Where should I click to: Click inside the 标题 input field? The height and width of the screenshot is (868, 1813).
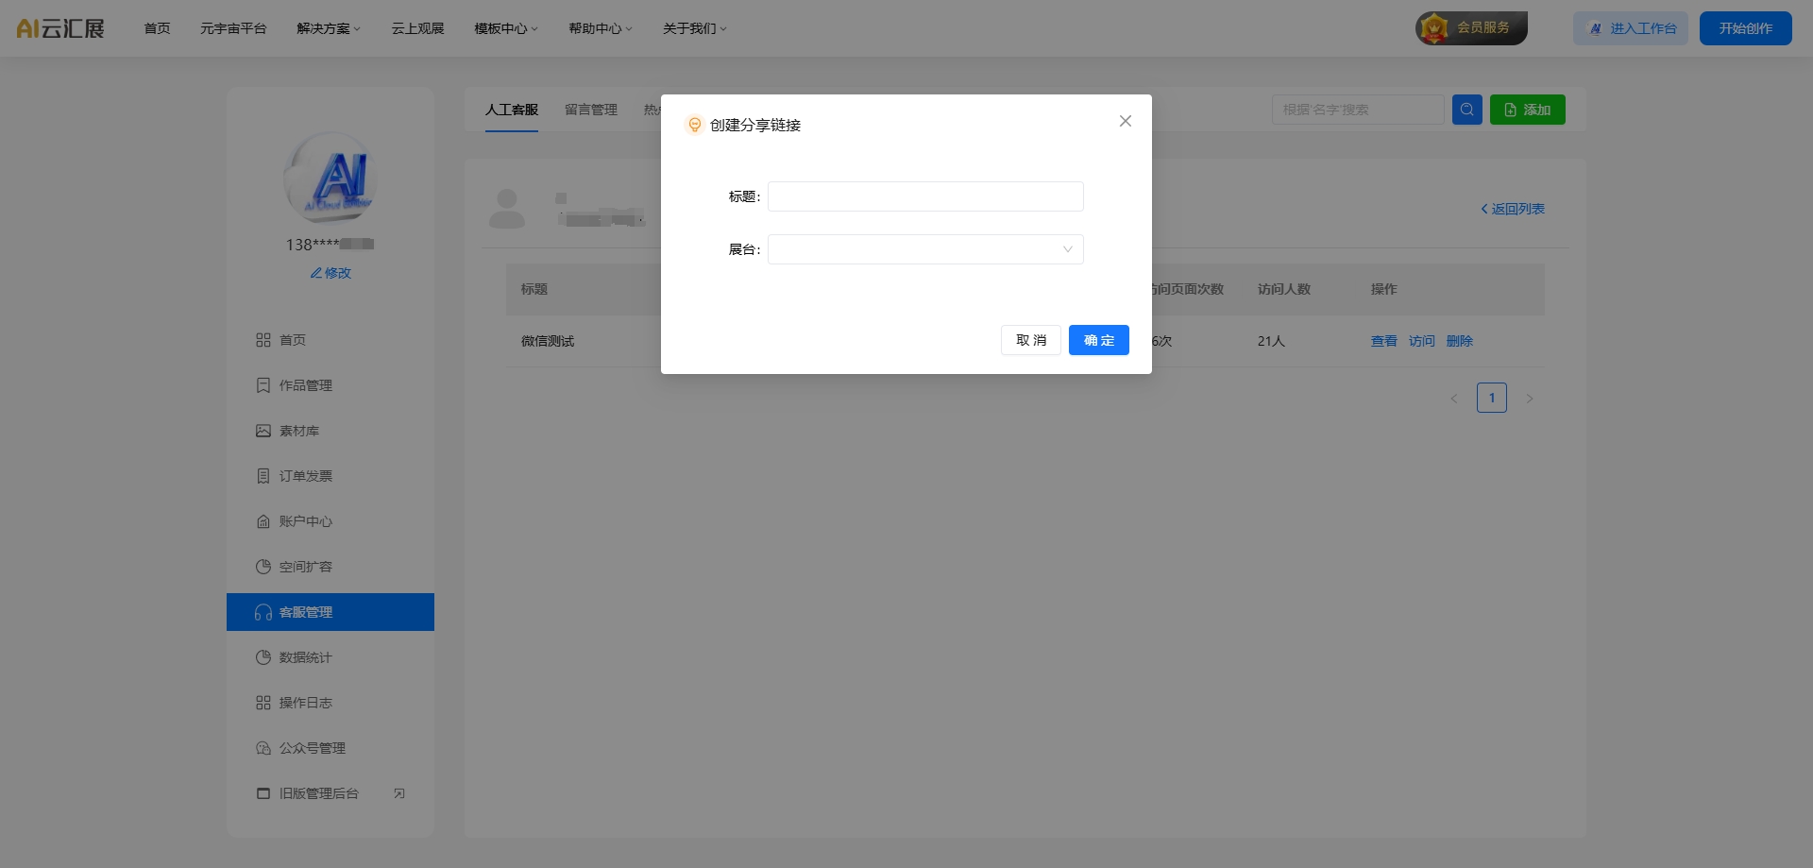[x=924, y=196]
